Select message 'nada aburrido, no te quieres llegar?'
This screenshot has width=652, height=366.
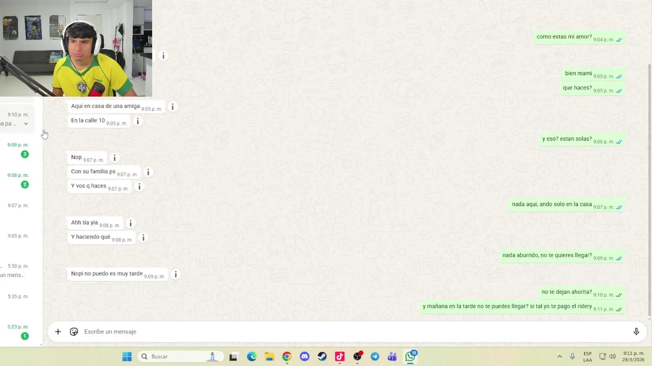562,256
